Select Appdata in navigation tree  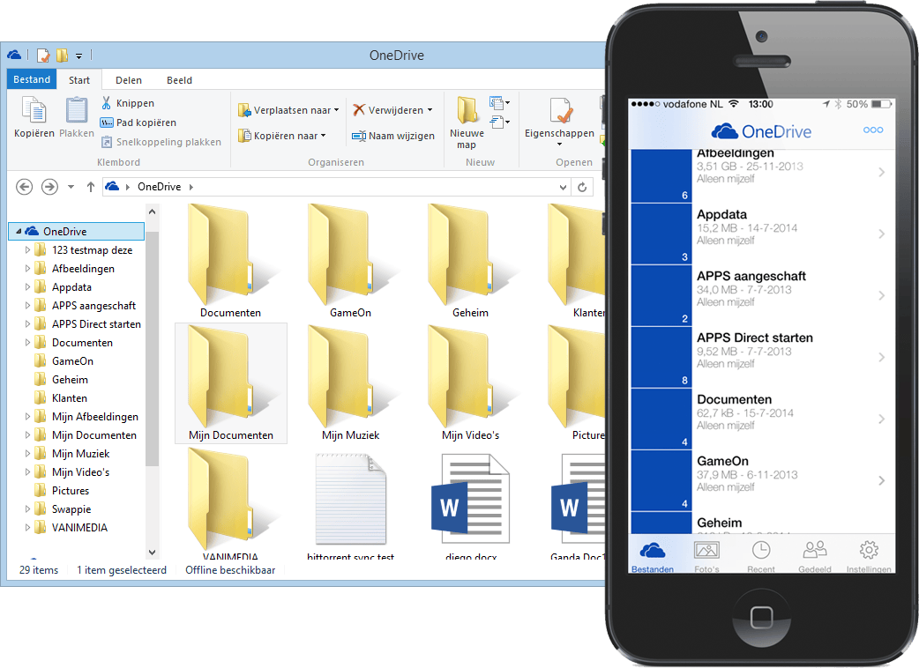coord(71,287)
